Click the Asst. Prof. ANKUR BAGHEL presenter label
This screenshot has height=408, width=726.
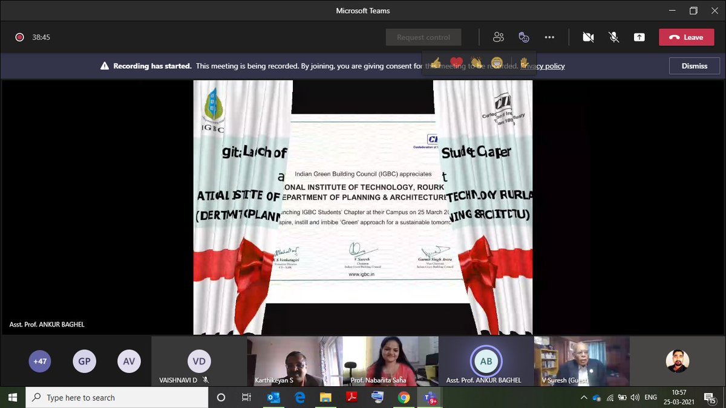point(47,325)
